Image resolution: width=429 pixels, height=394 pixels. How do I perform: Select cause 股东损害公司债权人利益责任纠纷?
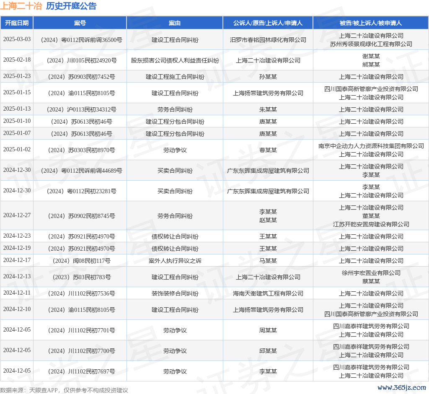point(175,60)
